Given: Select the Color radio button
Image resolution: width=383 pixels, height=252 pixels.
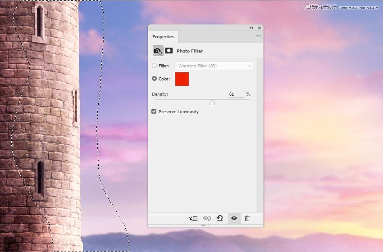Looking at the screenshot, I should click(155, 79).
